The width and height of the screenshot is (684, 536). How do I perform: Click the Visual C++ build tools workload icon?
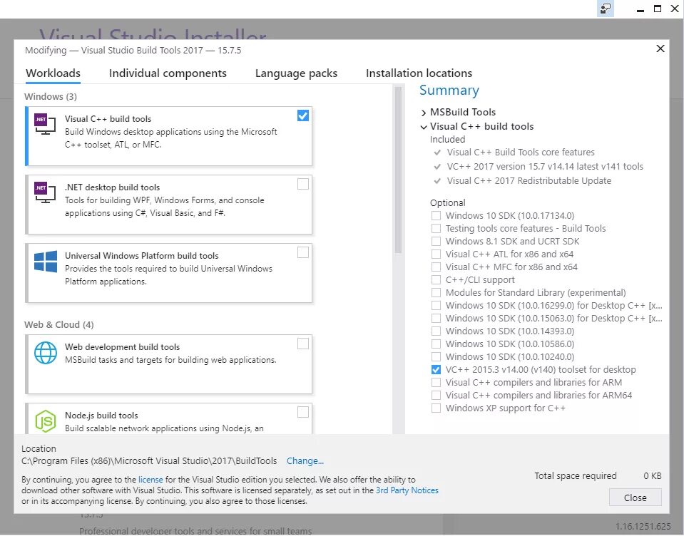tap(45, 124)
